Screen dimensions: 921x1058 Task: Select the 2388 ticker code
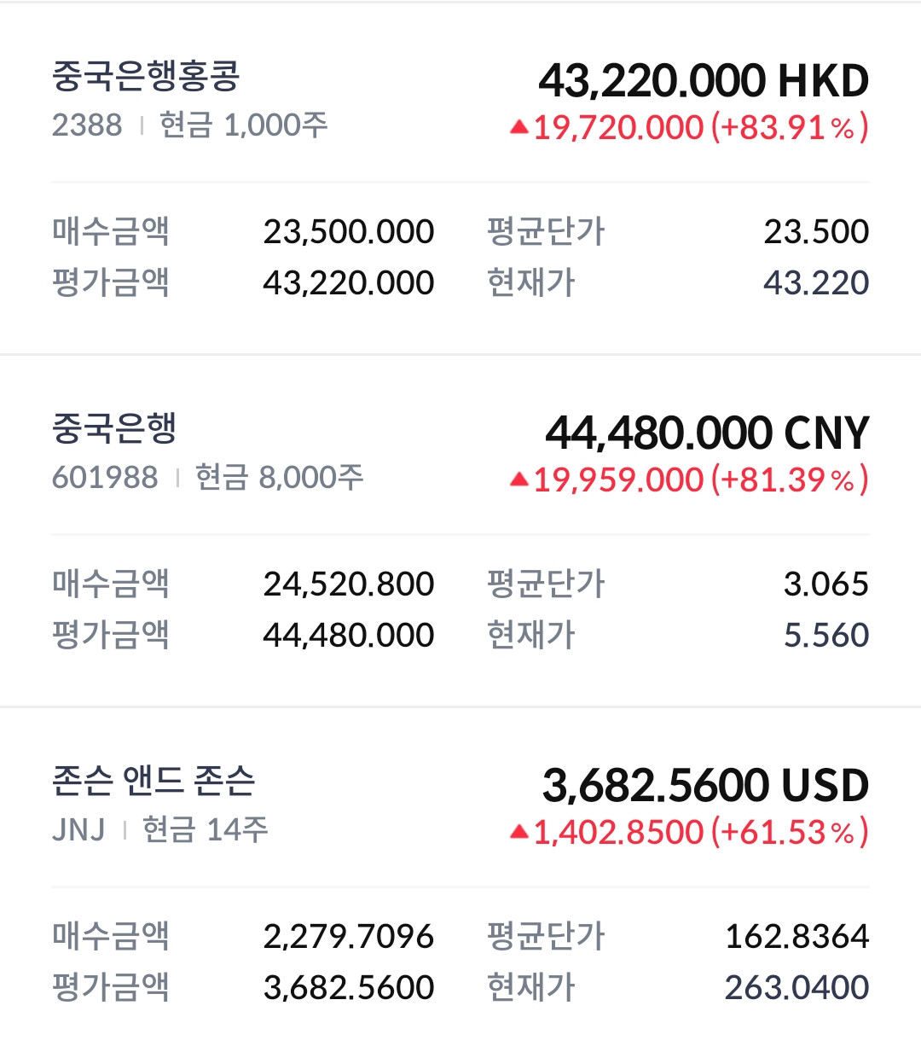tap(87, 125)
